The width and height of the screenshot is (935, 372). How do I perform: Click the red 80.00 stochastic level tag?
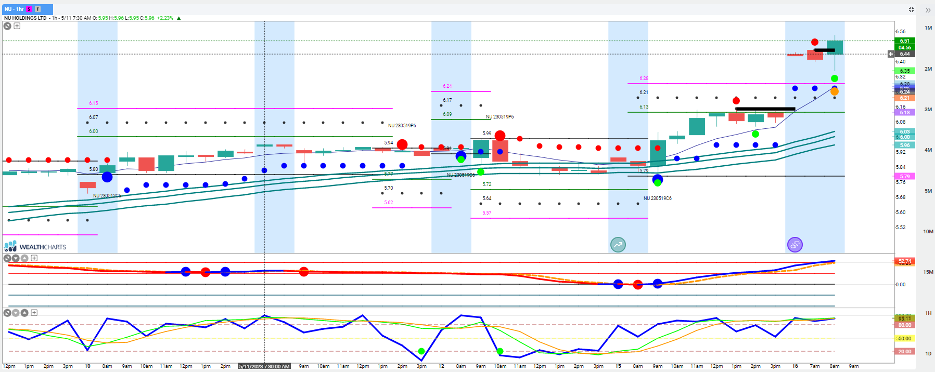click(905, 325)
